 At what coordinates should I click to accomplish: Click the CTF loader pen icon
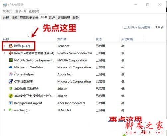tap(11, 81)
